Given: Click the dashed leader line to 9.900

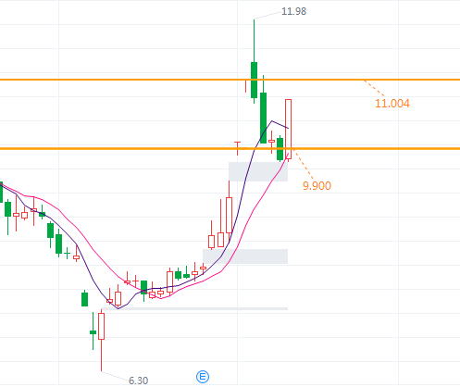Looking at the screenshot, I should click(x=304, y=164).
